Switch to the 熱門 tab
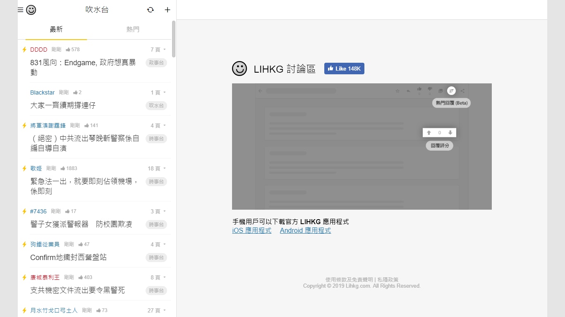 coord(133,29)
